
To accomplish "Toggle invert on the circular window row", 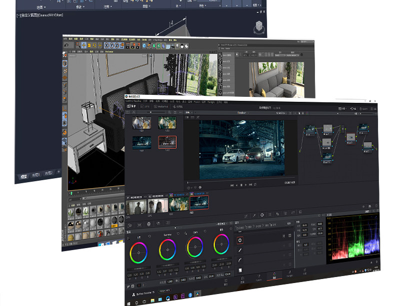I will [x=283, y=236].
